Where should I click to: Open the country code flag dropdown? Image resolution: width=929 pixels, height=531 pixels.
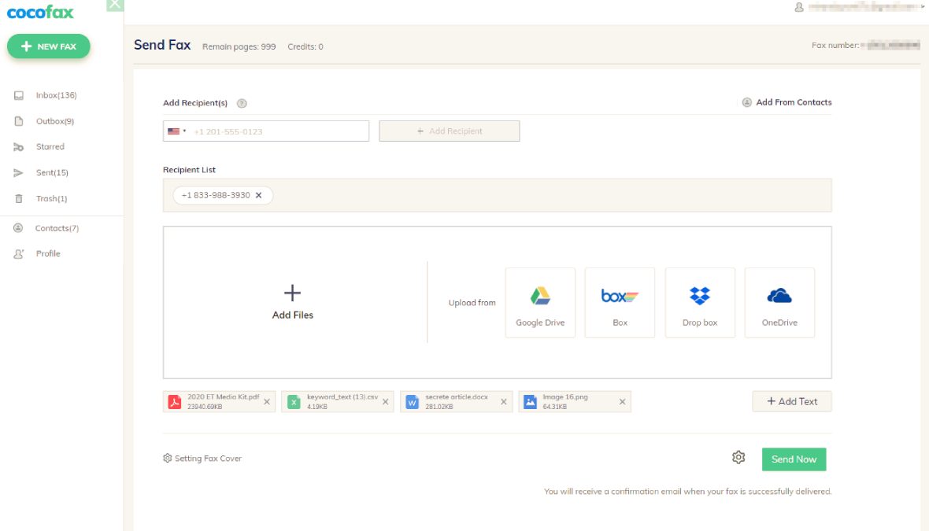click(x=177, y=131)
